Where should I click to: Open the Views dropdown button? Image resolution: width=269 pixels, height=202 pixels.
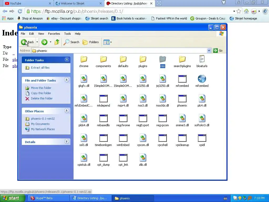pyautogui.click(x=107, y=42)
